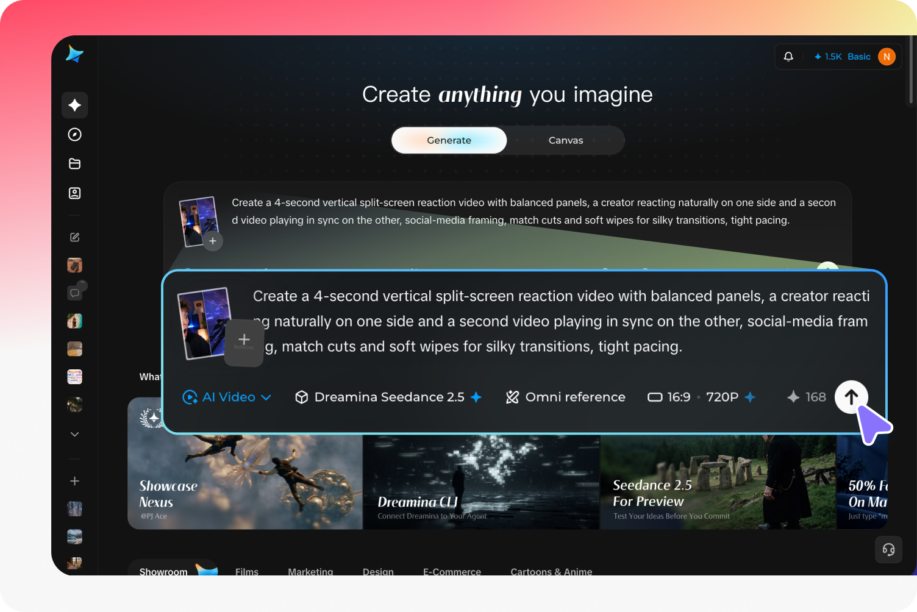
Task: Click the 168 credits cost indicator
Action: 807,397
